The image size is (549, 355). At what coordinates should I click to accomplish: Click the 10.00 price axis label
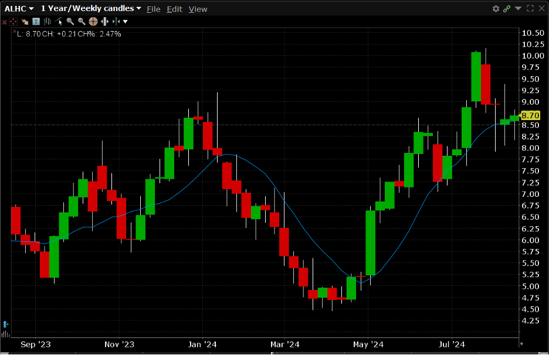533,56
